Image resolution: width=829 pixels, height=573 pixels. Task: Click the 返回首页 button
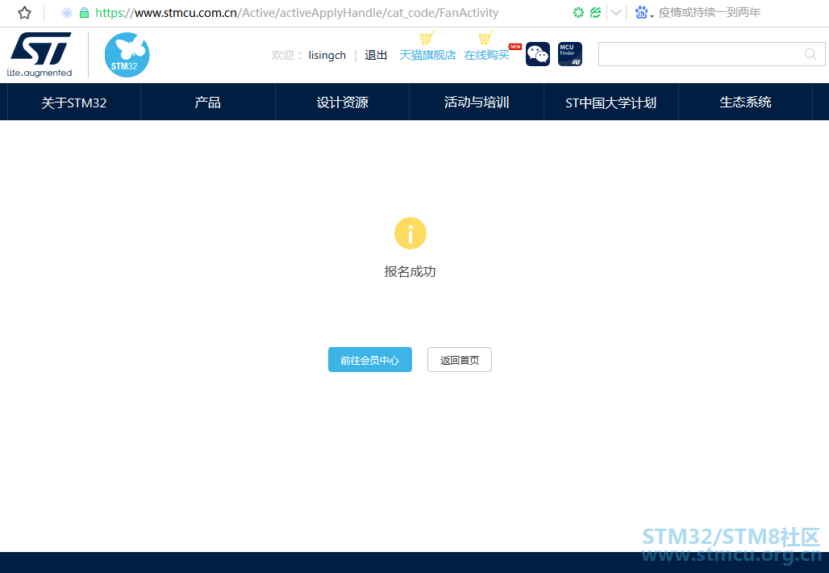460,360
